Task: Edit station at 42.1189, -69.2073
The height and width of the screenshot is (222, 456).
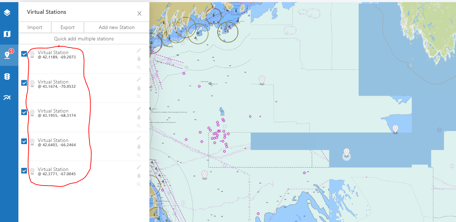Action: pos(139,50)
